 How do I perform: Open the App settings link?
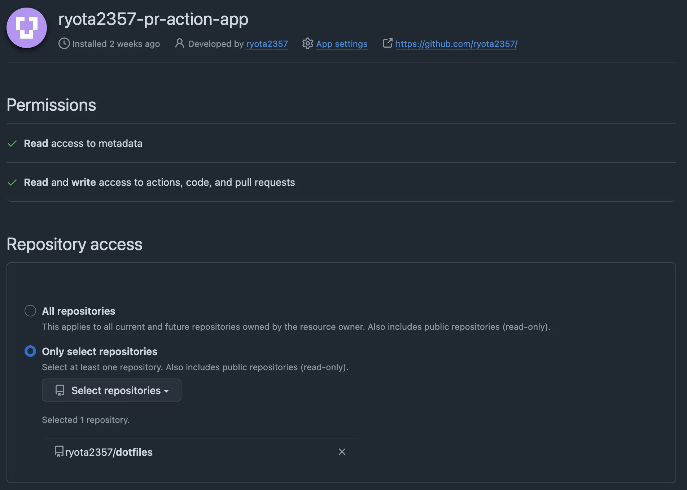point(341,44)
